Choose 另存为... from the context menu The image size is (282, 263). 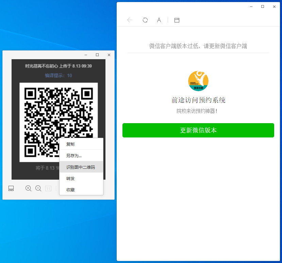click(81, 155)
